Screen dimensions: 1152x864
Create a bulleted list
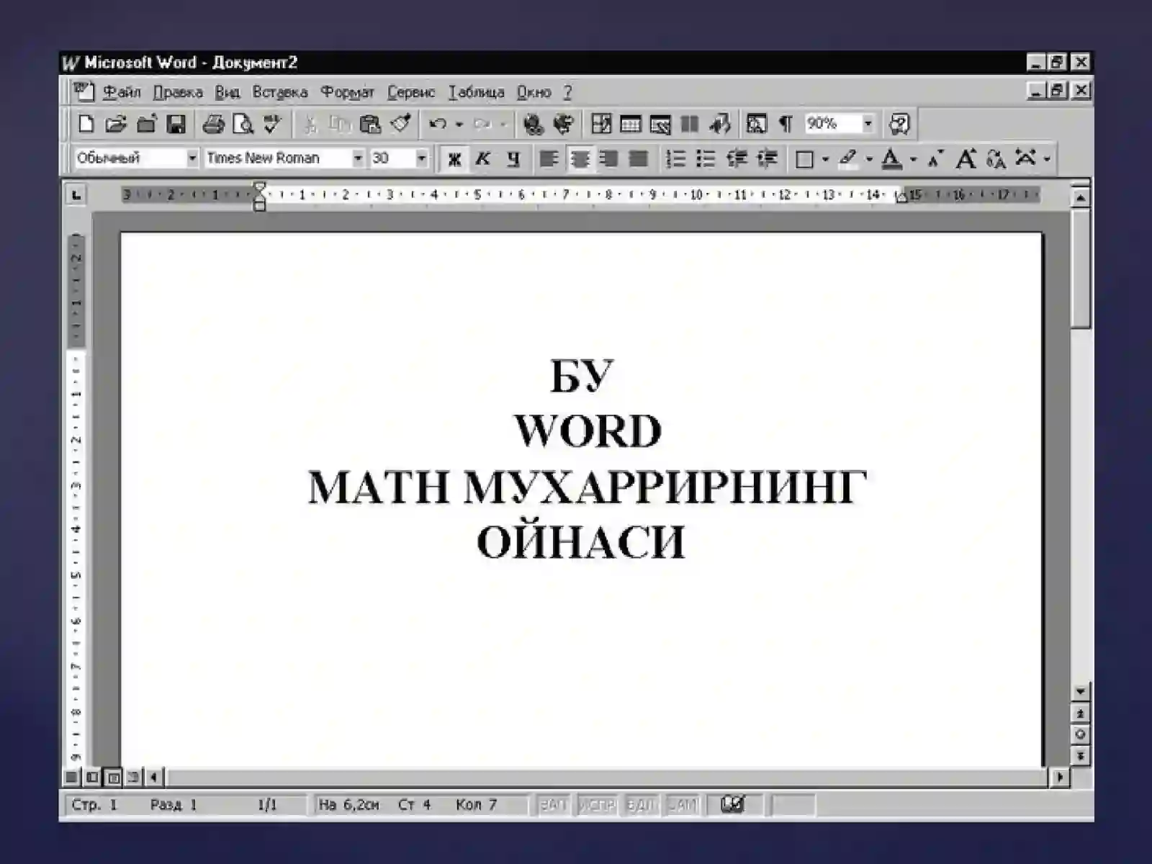tap(706, 158)
